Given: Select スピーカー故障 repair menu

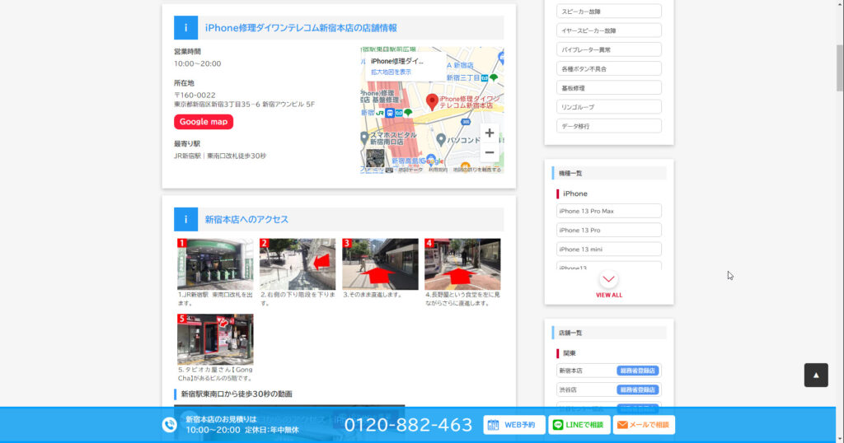Looking at the screenshot, I should pos(609,12).
